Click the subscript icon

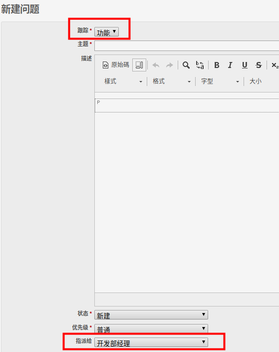point(275,65)
